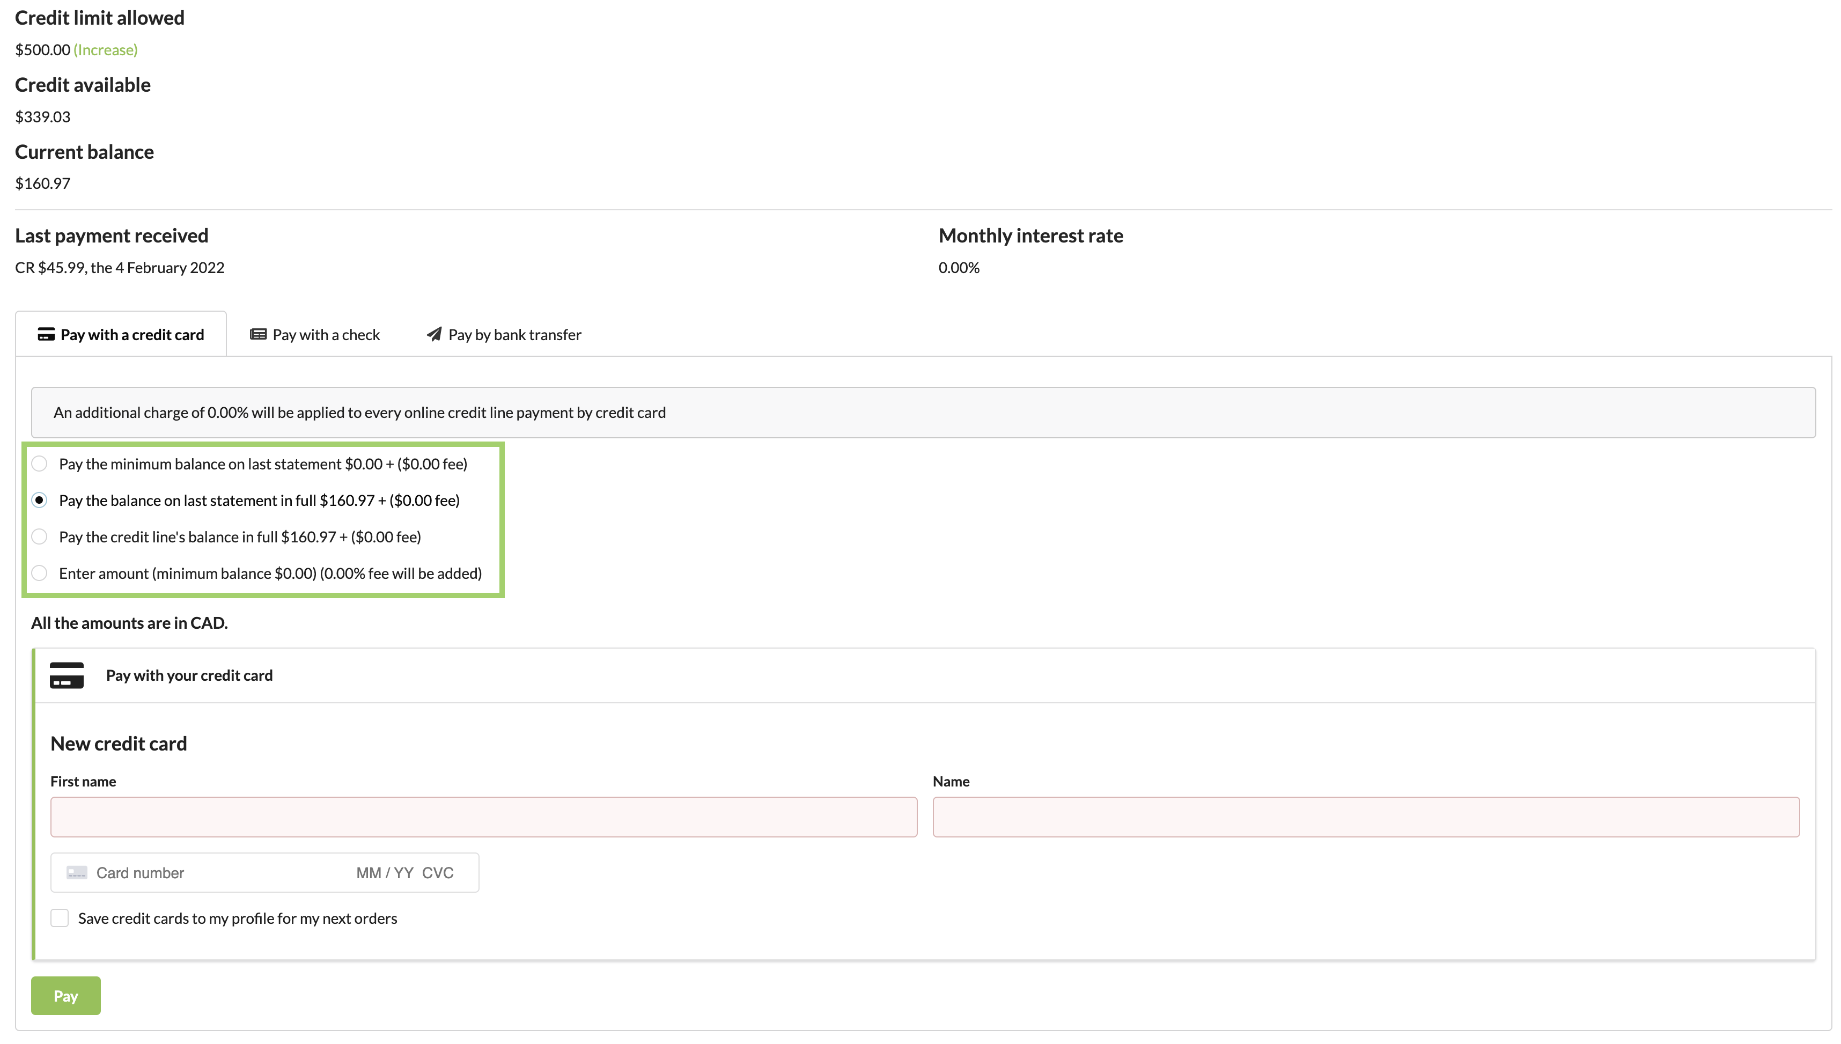Click the check icon next to Pay with a check
This screenshot has width=1841, height=1044.
point(257,334)
